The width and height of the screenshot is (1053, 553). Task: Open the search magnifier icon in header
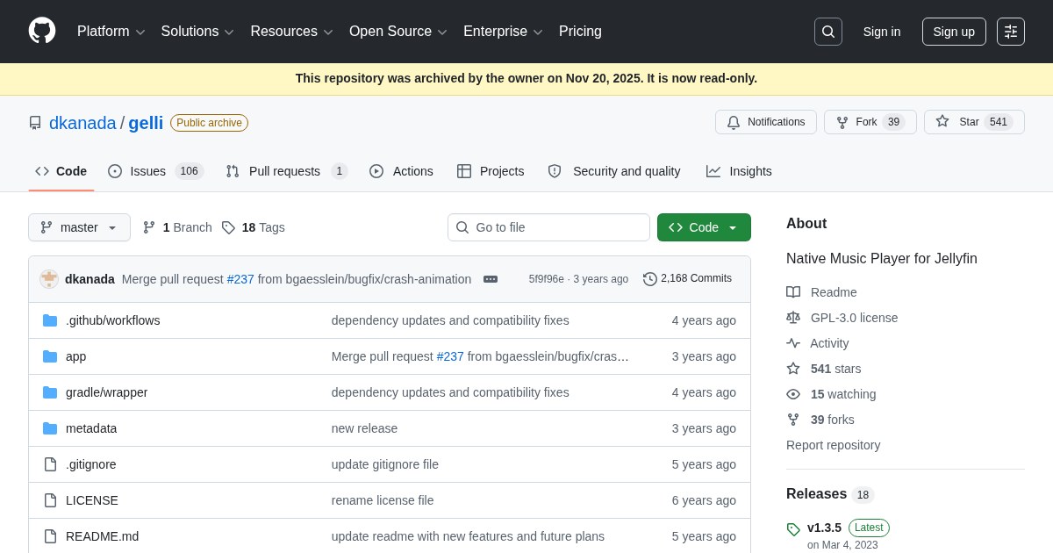pos(828,32)
